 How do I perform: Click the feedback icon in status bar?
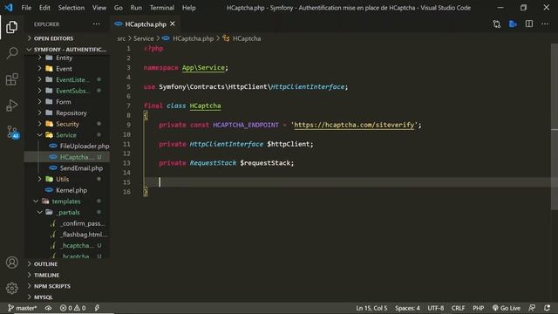point(532,308)
